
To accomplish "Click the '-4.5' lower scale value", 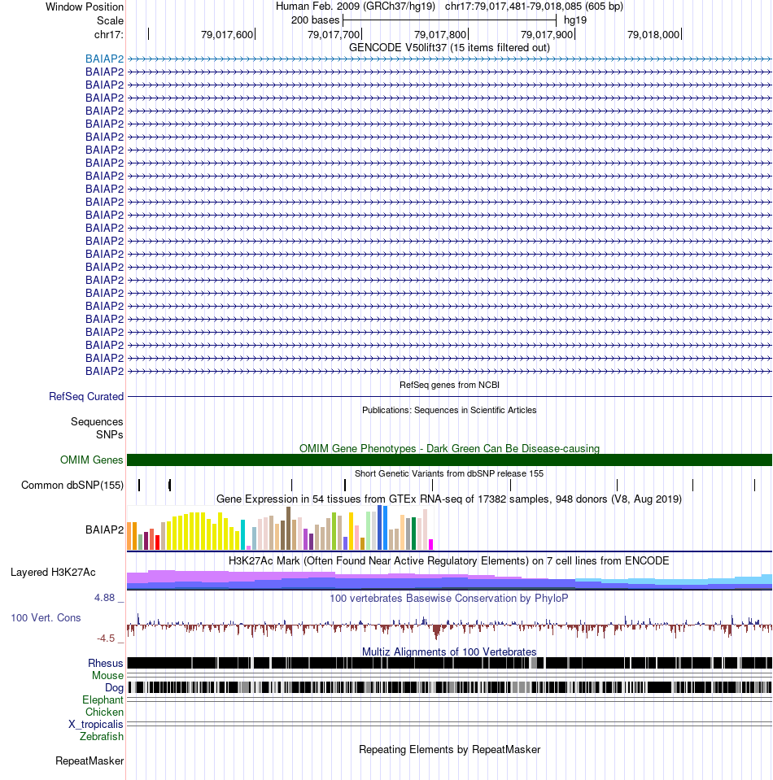I will pyautogui.click(x=106, y=638).
